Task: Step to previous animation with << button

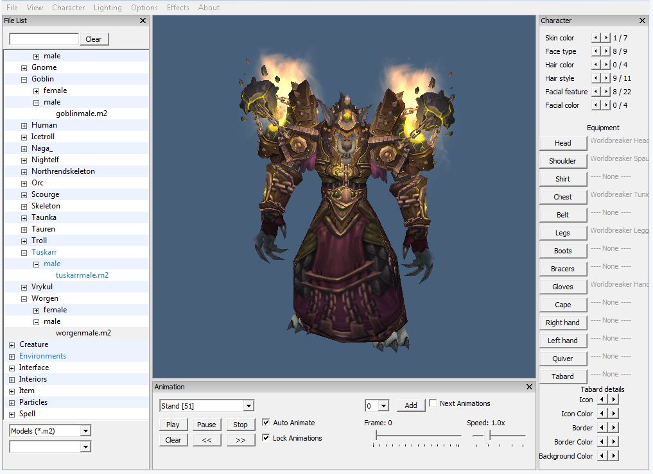Action: pos(206,440)
